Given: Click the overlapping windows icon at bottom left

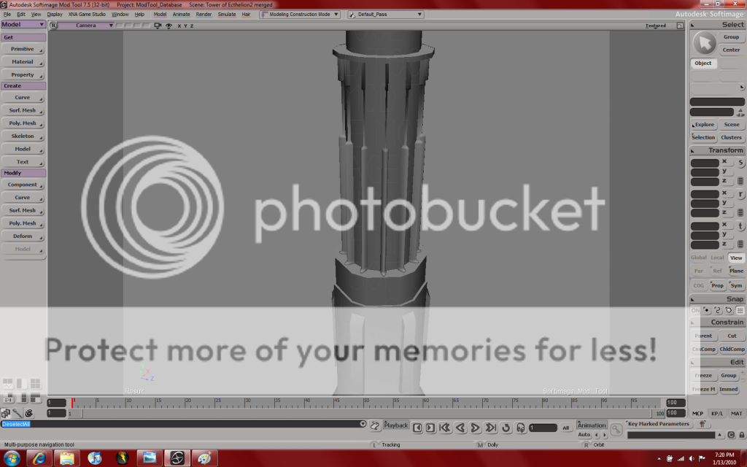Looking at the screenshot, I should [6, 413].
